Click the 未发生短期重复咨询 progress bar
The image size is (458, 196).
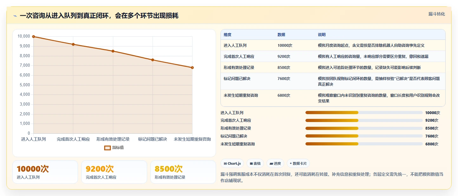click(x=364, y=144)
